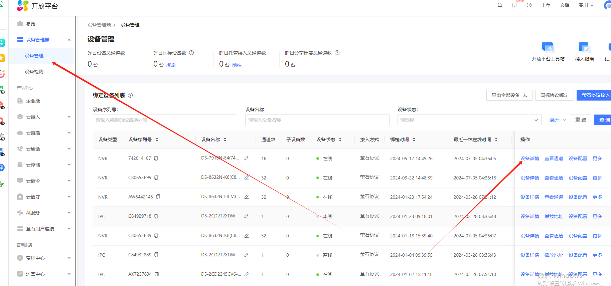This screenshot has width=611, height=286.
Task: Expand the 云通话 sidebar menu
Action: (x=69, y=148)
